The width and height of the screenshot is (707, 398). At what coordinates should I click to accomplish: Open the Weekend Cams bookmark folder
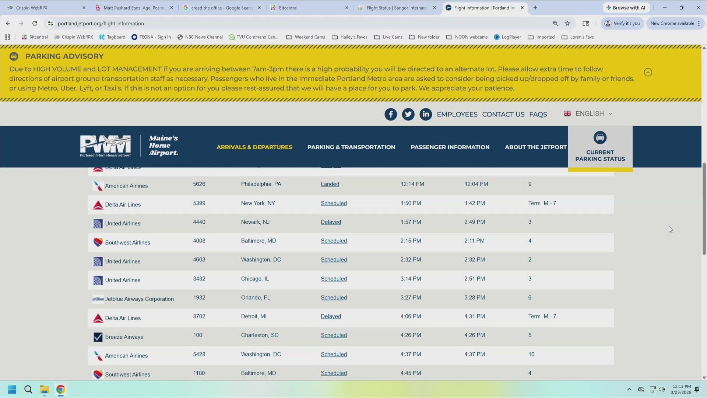[x=305, y=37]
